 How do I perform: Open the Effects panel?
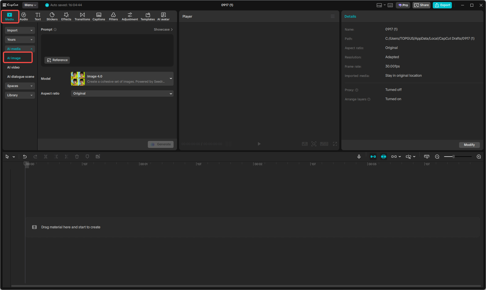click(x=66, y=16)
